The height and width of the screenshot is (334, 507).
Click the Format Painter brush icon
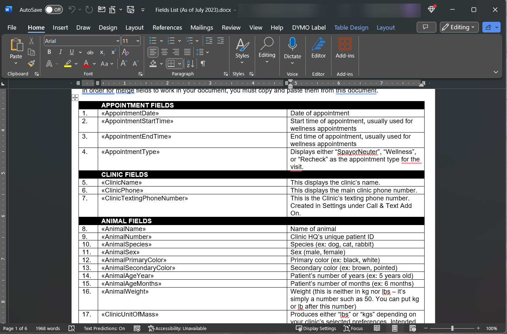(31, 64)
